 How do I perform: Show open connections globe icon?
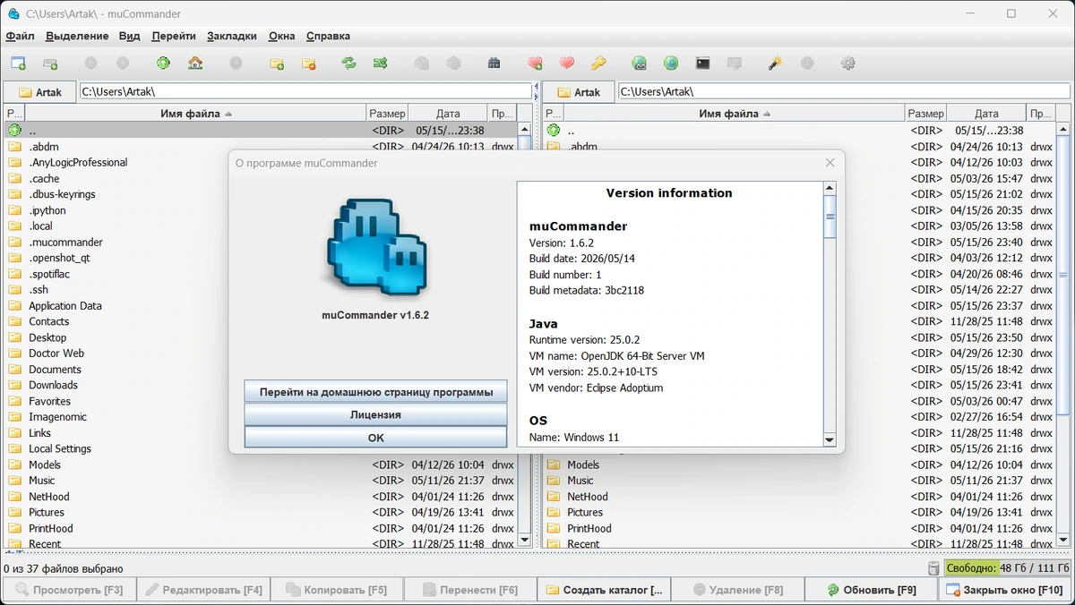671,64
